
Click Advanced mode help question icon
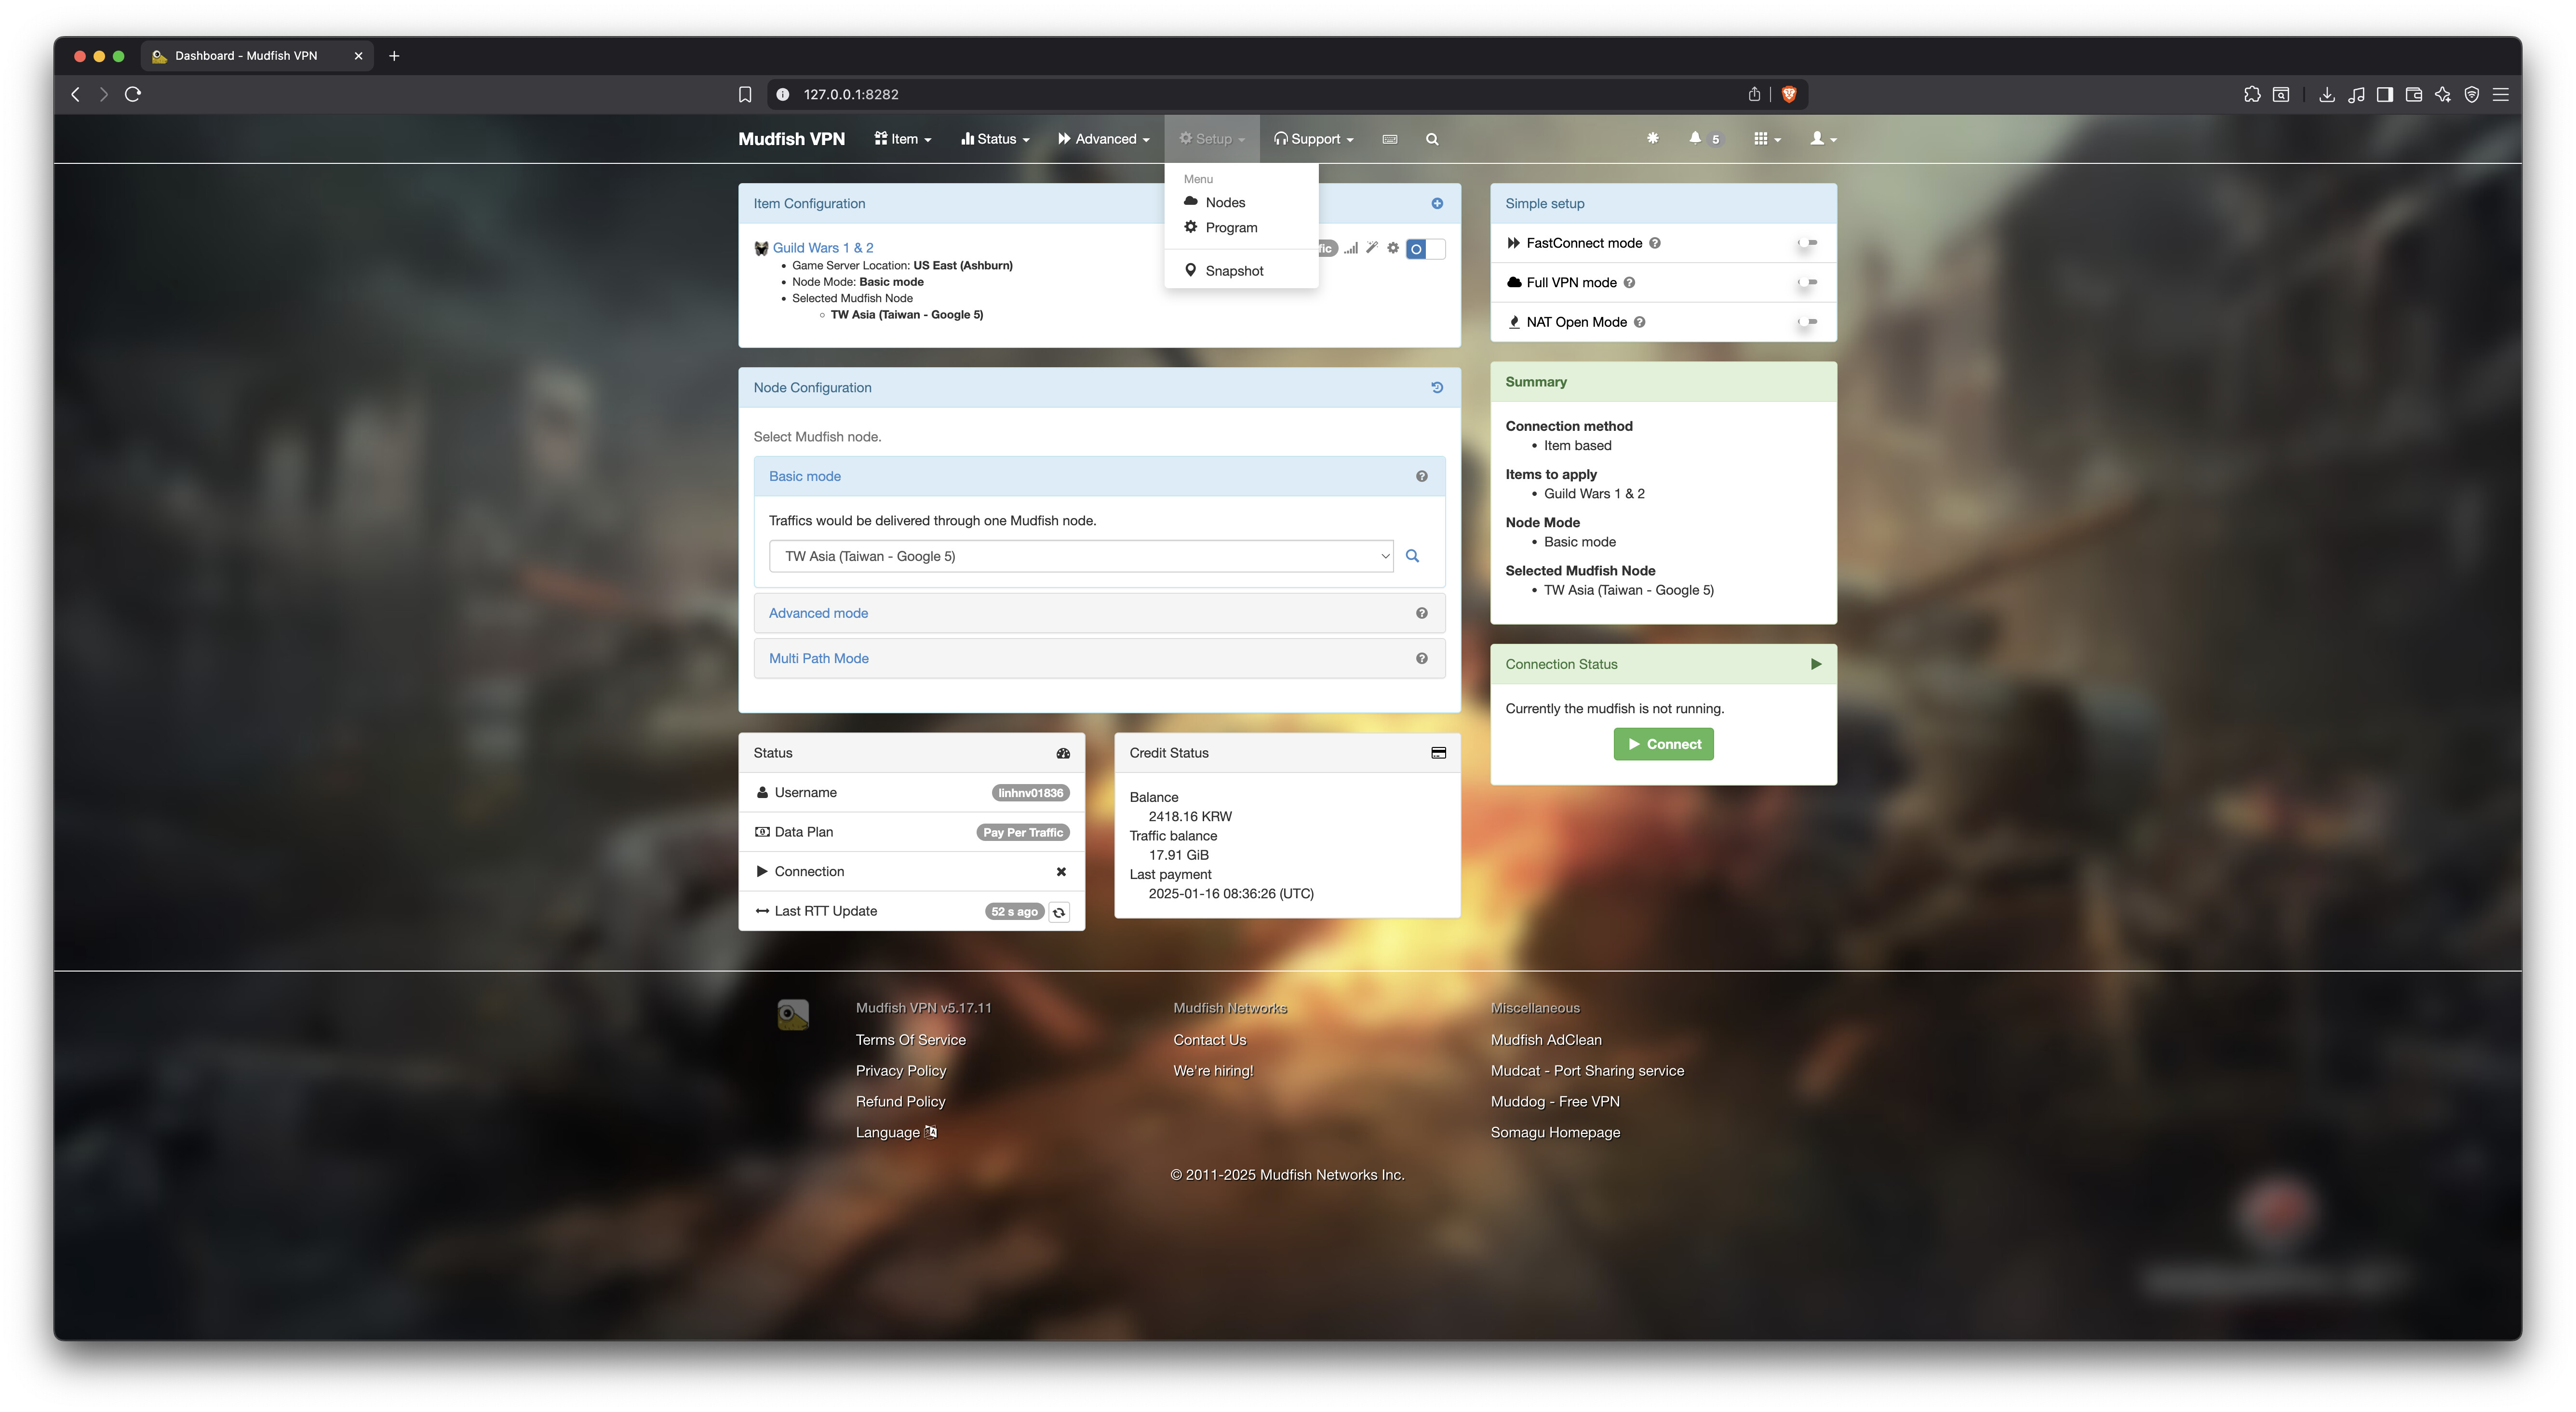coord(1421,613)
